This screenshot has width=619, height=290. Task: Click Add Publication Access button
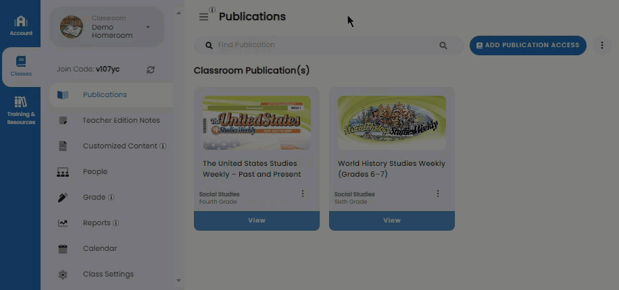(528, 45)
